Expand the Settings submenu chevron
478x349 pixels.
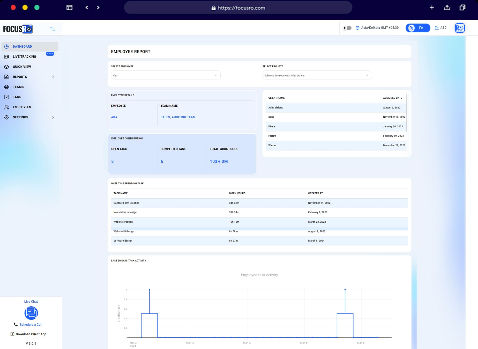pos(53,117)
